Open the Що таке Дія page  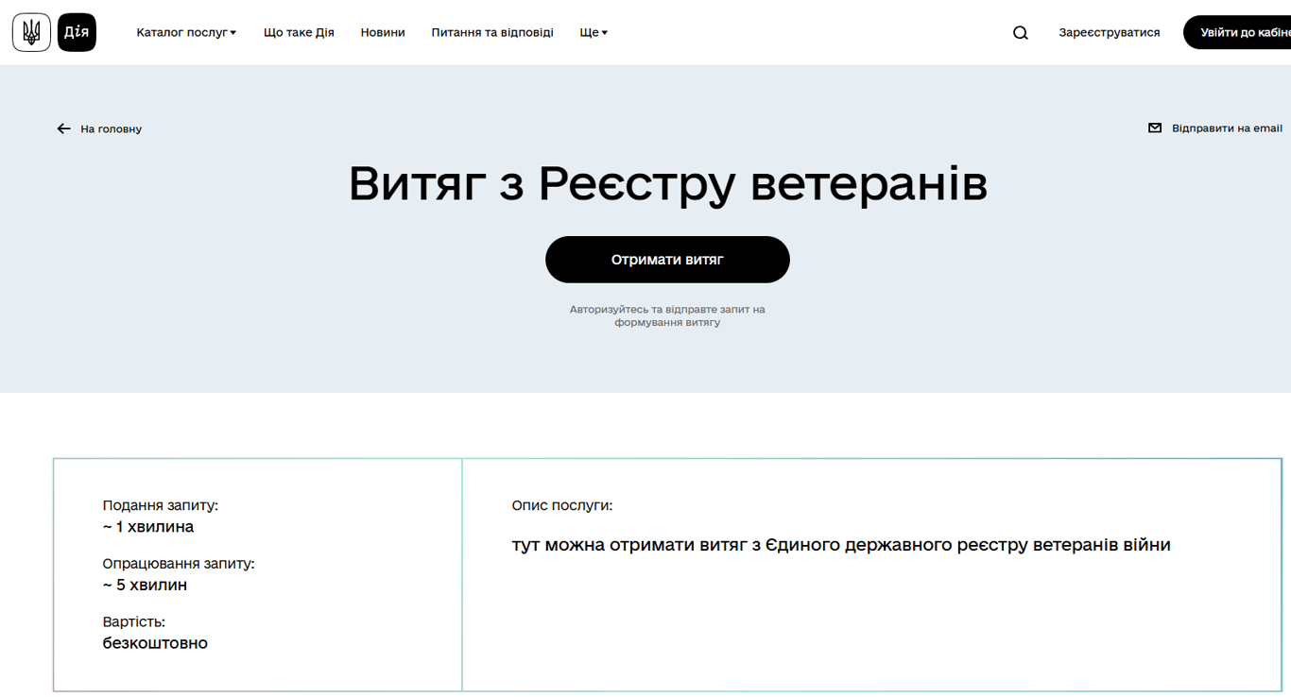pos(299,32)
